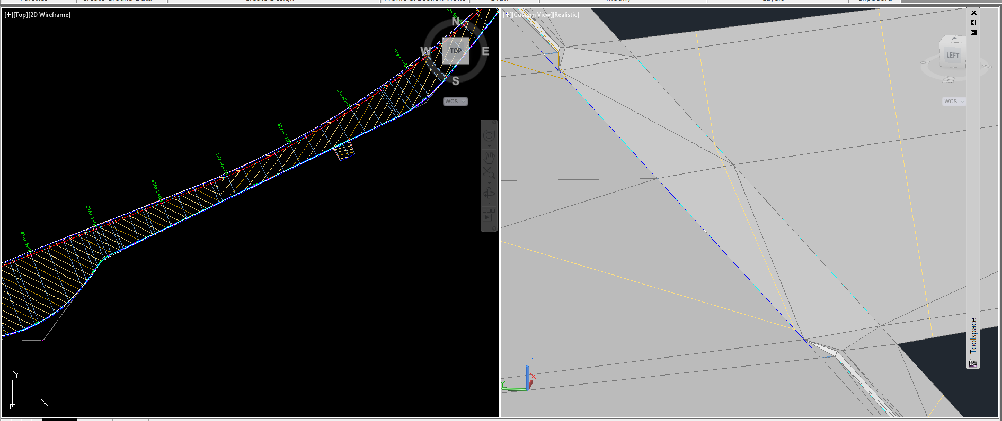Image resolution: width=1002 pixels, height=421 pixels.
Task: Open the [2D Wireframe] visual style menu
Action: pos(49,15)
